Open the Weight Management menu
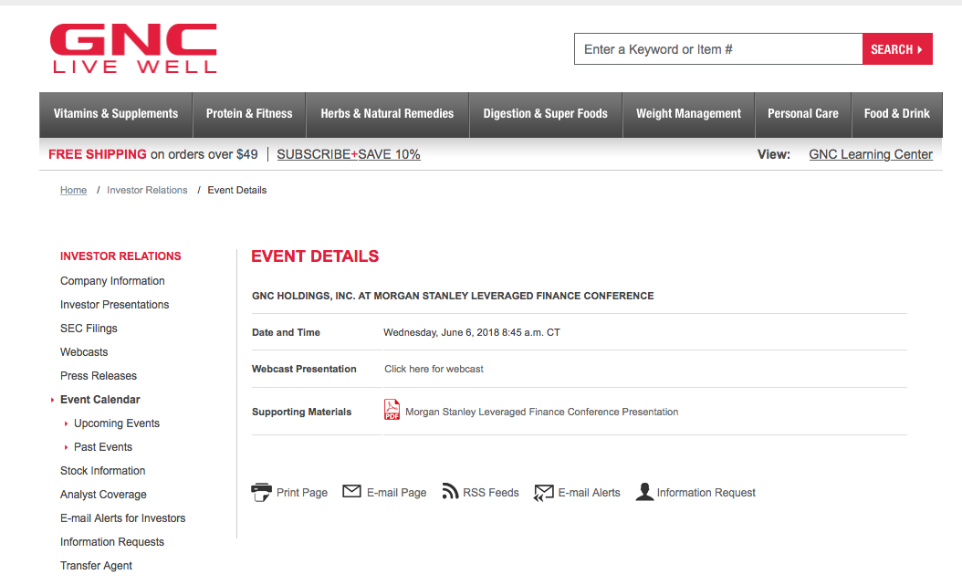The height and width of the screenshot is (585, 962). click(x=688, y=113)
